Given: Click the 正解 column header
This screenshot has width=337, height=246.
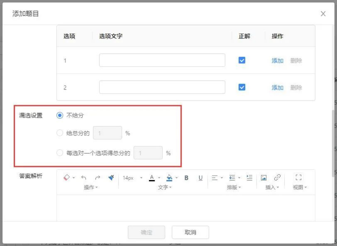Looking at the screenshot, I should point(245,36).
